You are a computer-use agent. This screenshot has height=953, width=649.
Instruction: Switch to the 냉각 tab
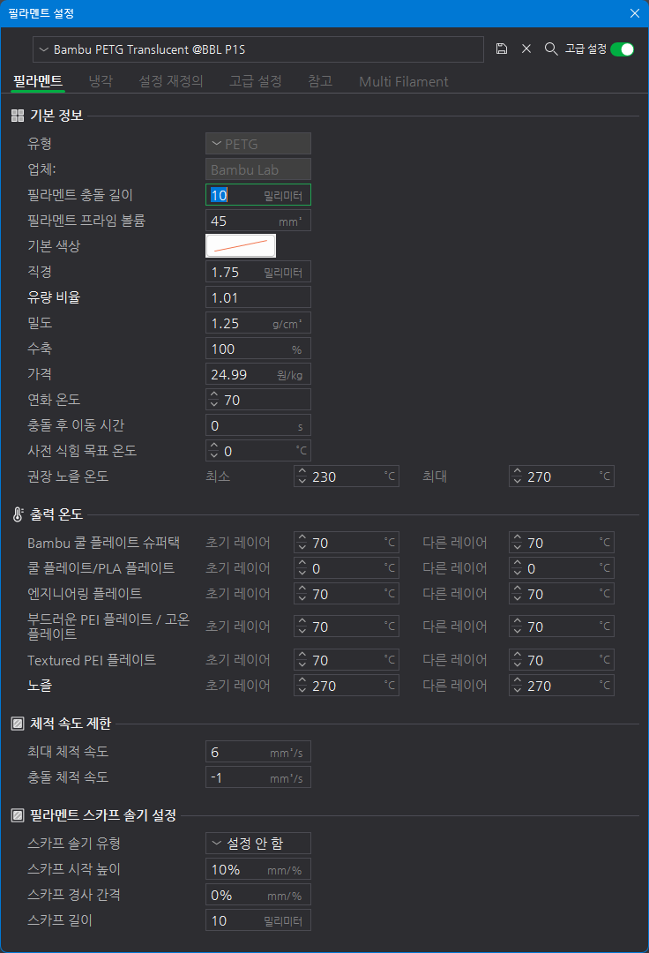click(x=101, y=81)
